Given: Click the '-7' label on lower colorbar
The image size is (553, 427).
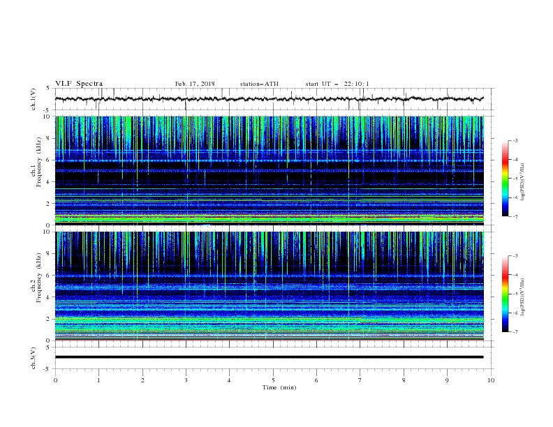Looking at the screenshot, I should click(x=515, y=332).
